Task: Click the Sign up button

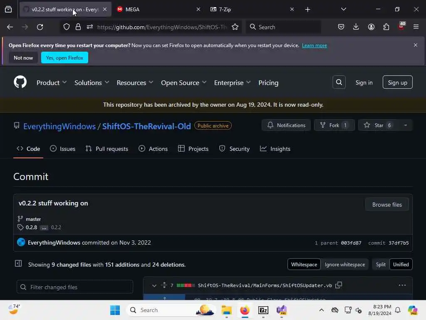Action: (x=397, y=82)
